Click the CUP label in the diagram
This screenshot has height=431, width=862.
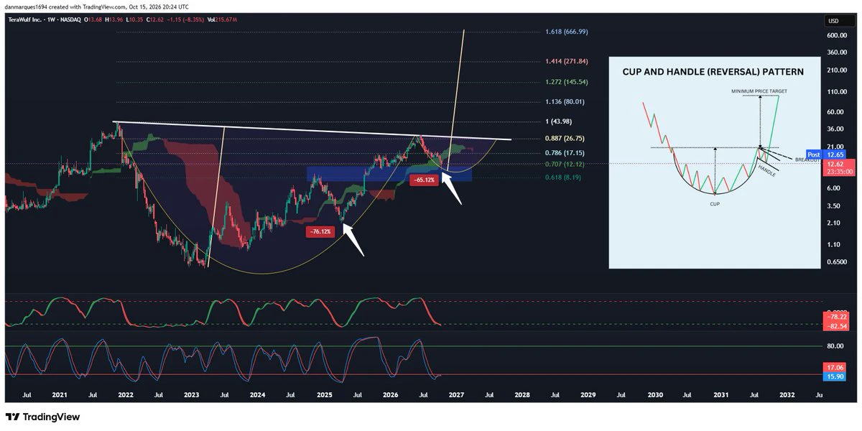715,204
